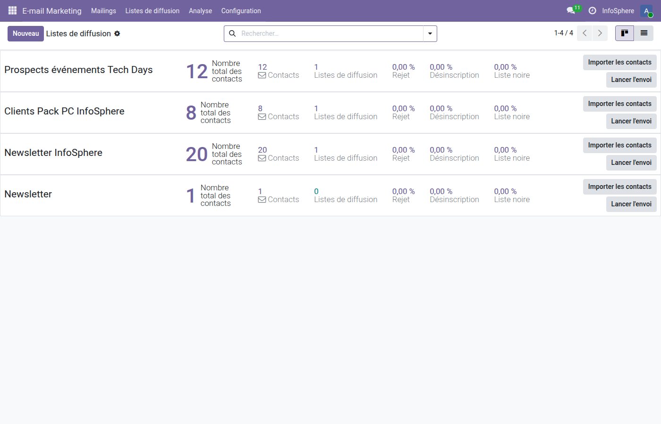The height and width of the screenshot is (424, 661).
Task: Click Lancer l'envoi for Newsletter InfoSphere
Action: tap(631, 163)
